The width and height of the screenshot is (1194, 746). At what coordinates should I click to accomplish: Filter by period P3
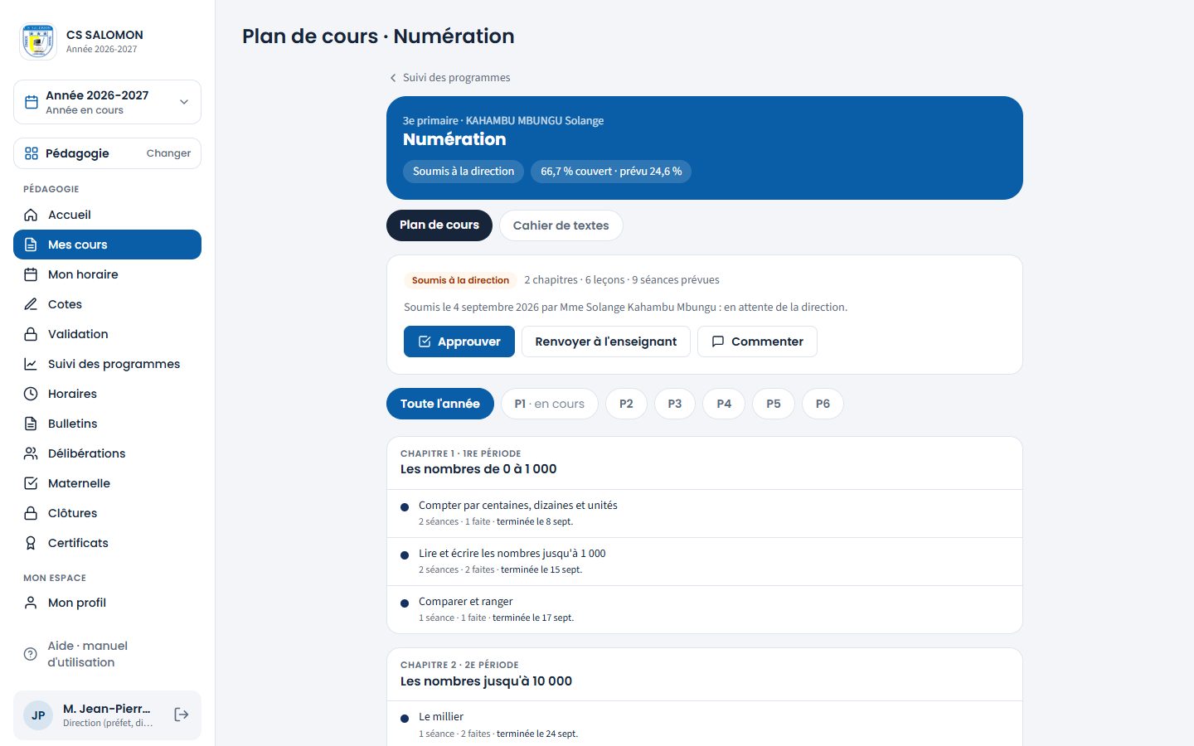[x=675, y=404]
